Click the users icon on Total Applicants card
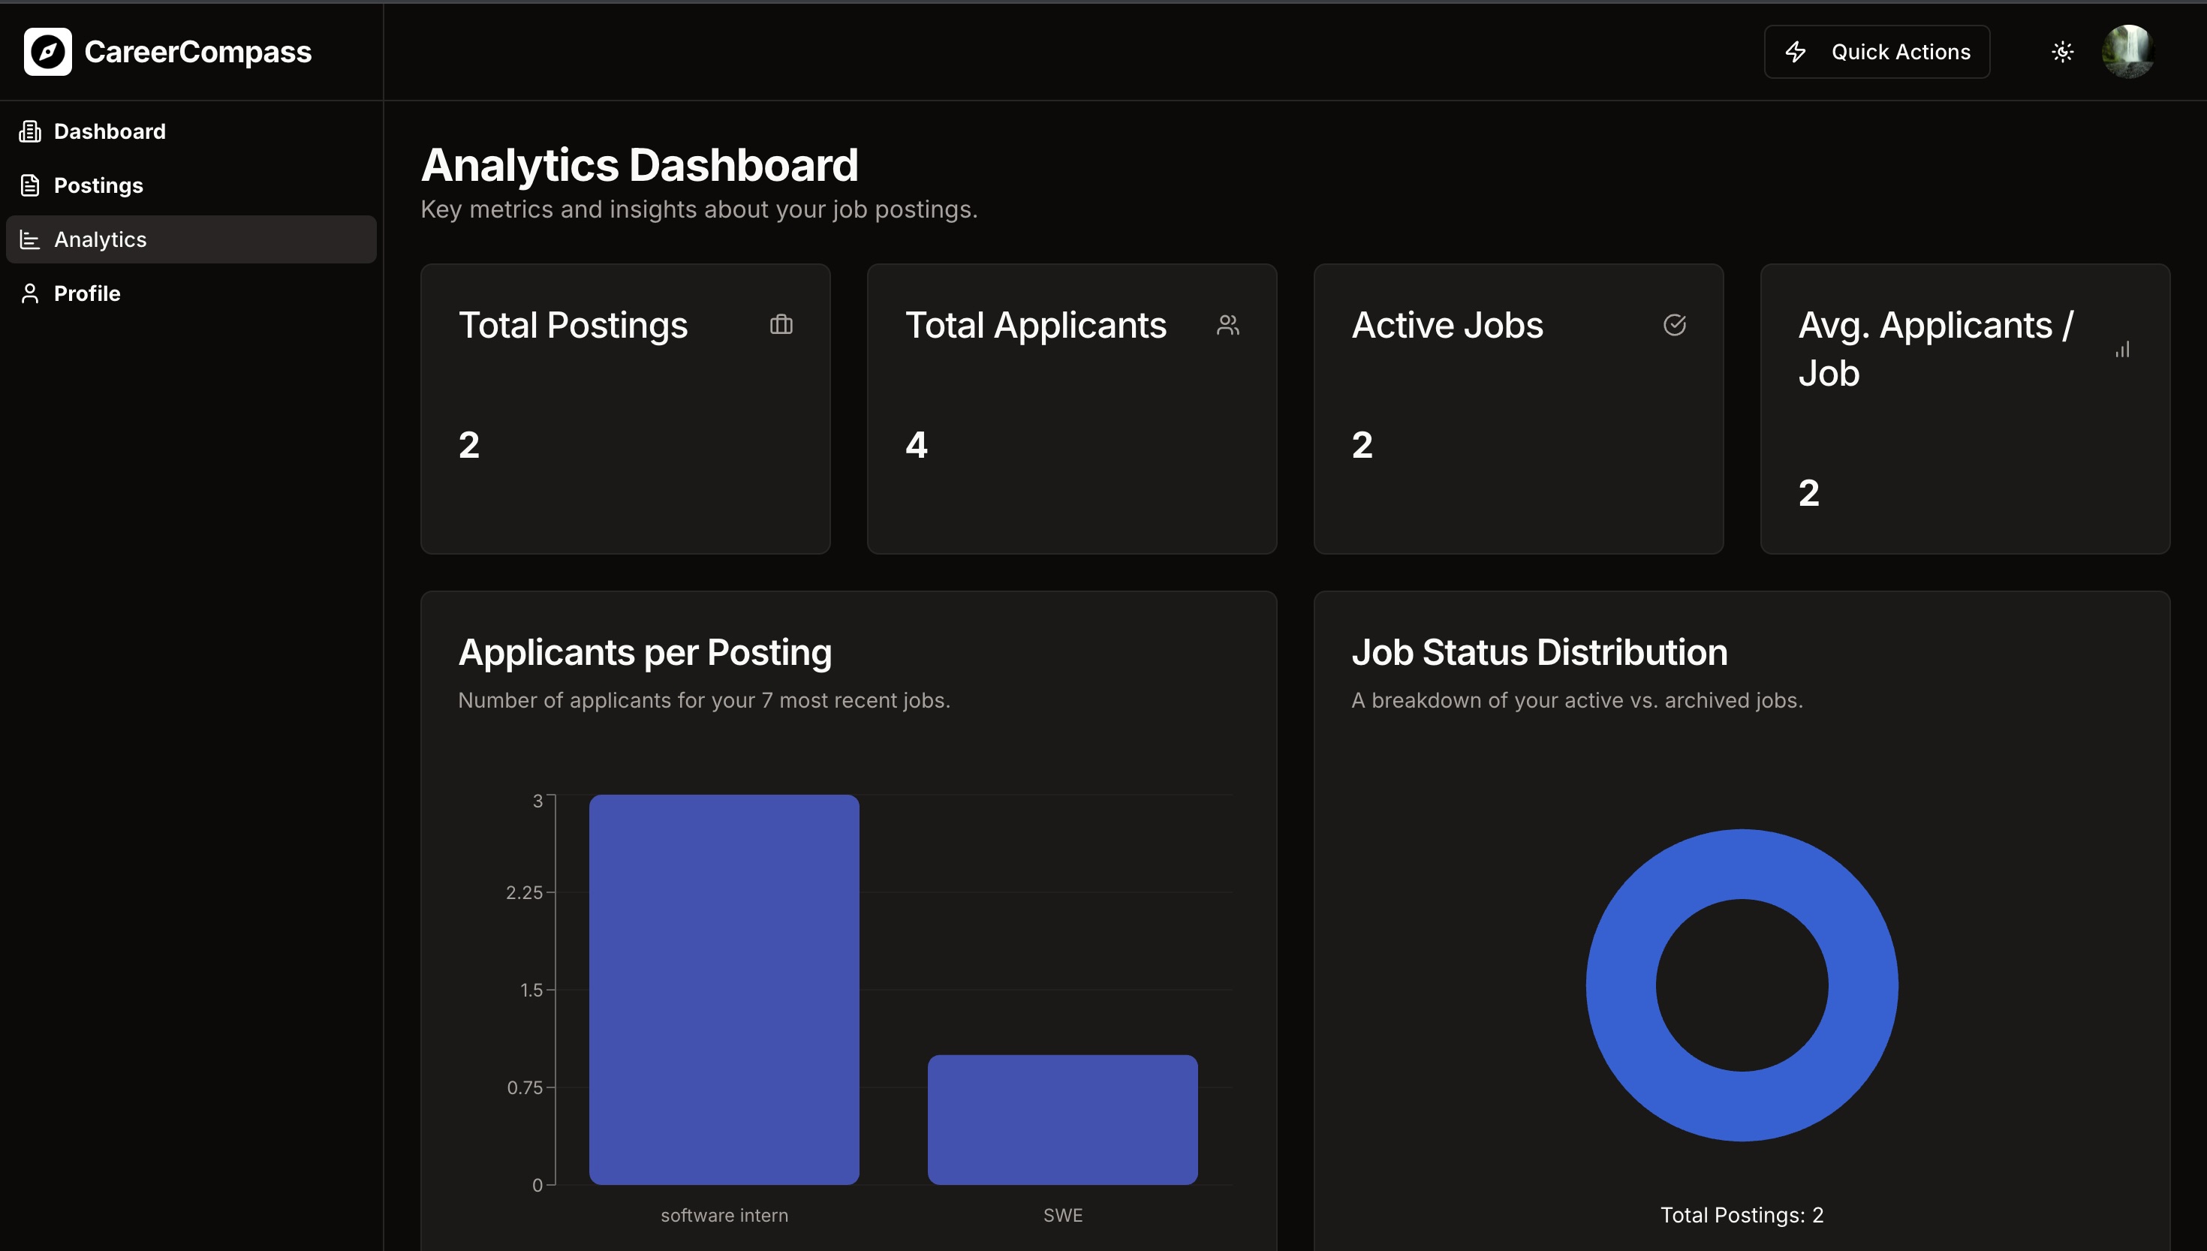 (1227, 325)
